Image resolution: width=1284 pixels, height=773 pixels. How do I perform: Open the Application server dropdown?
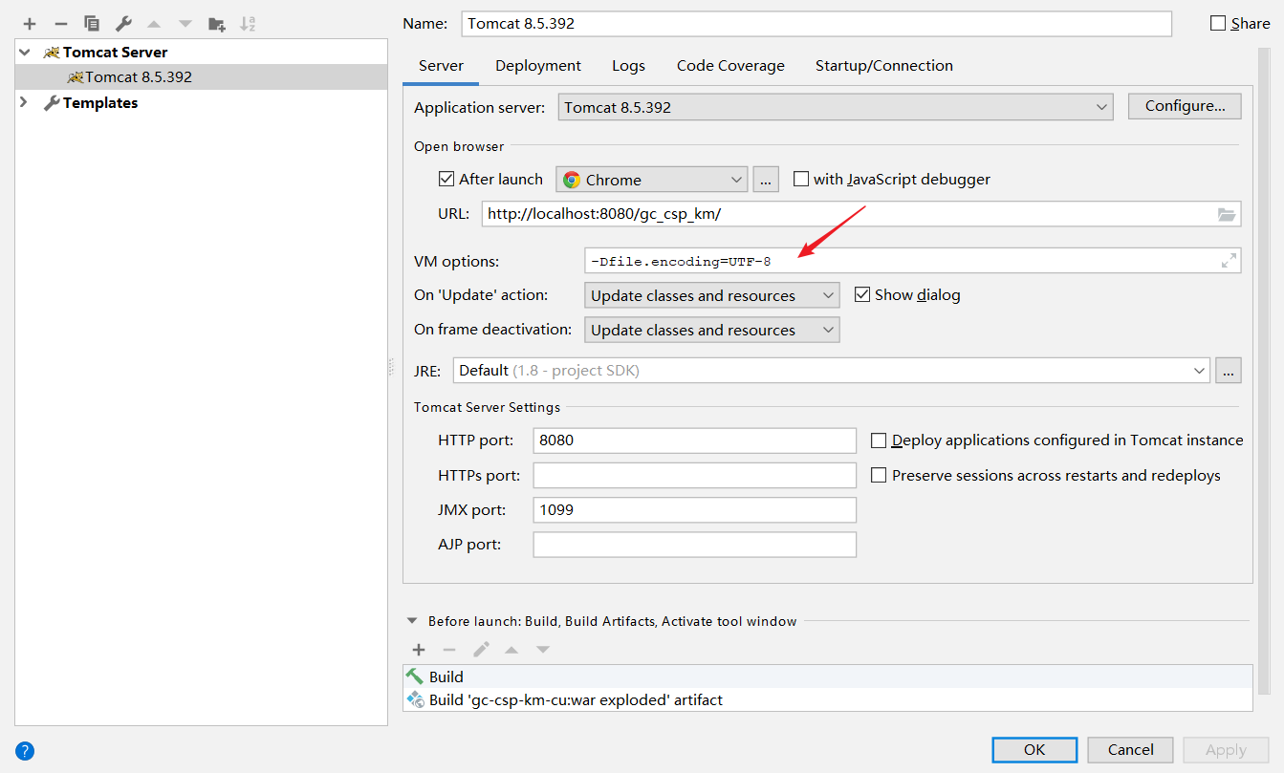pyautogui.click(x=836, y=107)
